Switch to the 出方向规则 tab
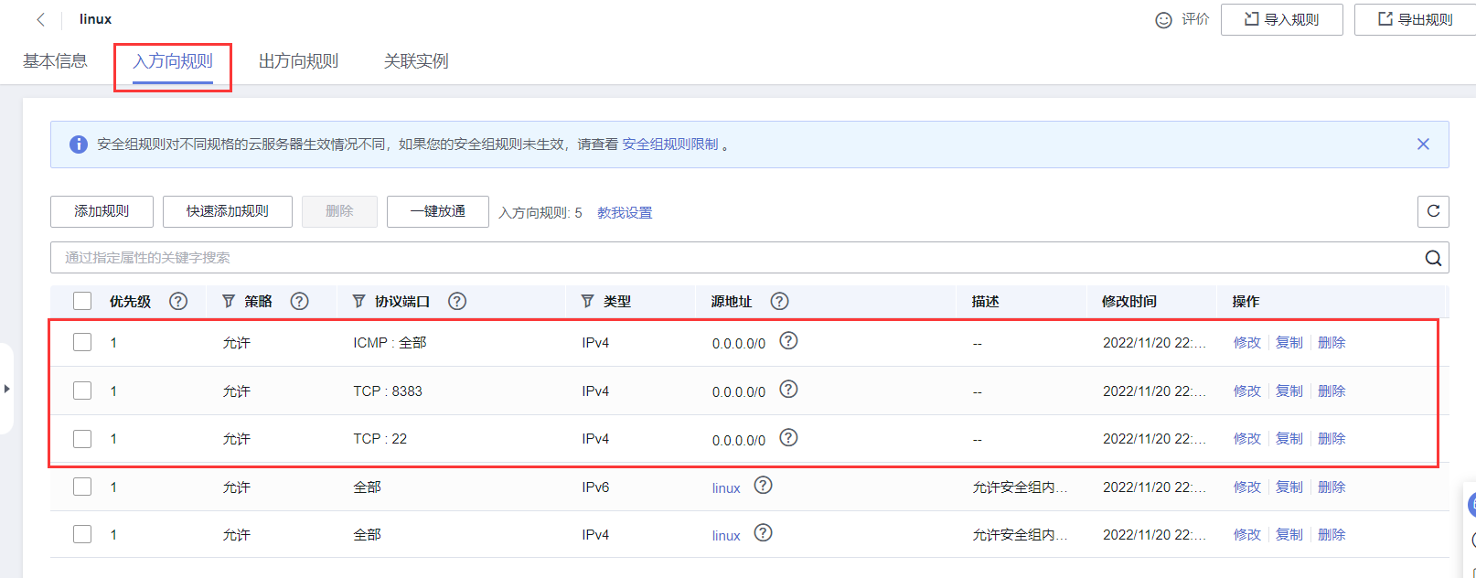 (298, 61)
